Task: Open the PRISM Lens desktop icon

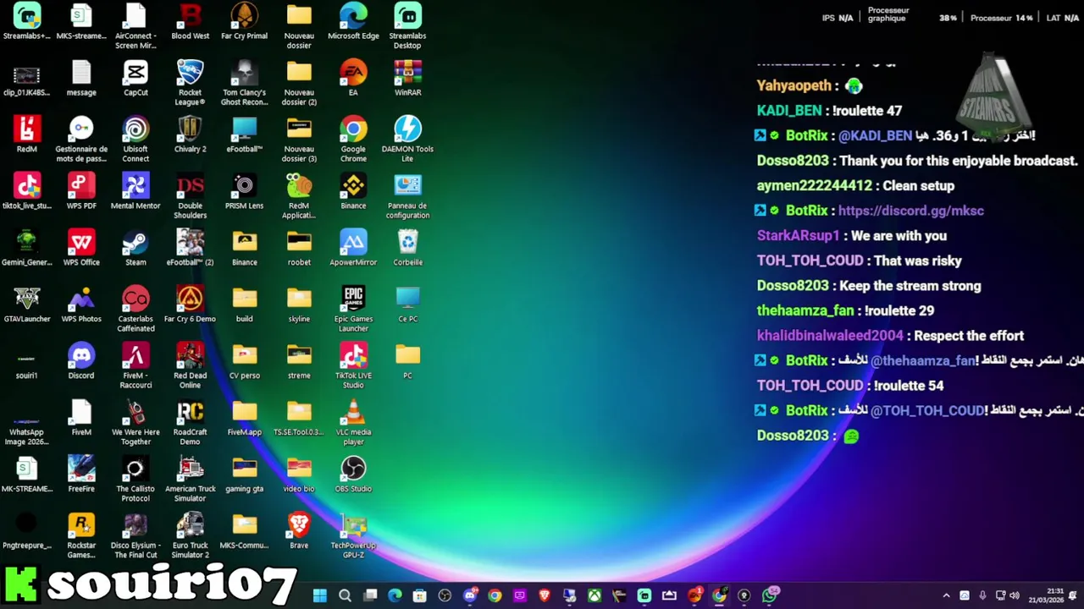Action: pos(244,191)
